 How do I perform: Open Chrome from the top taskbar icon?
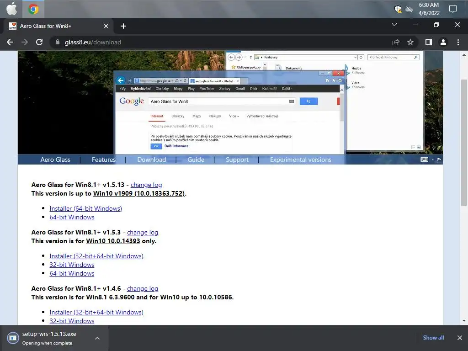(x=33, y=9)
